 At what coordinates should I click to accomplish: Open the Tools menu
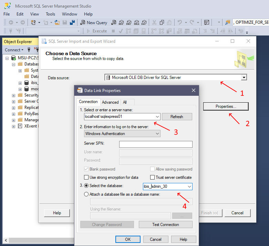[x=50, y=14]
